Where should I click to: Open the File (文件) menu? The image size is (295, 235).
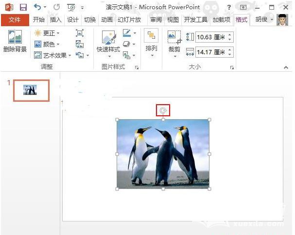coord(15,20)
